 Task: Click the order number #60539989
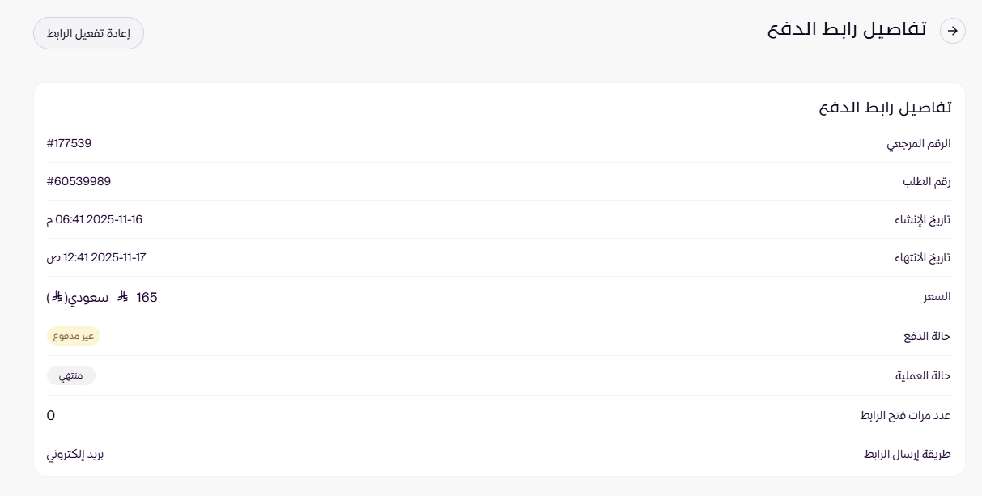79,181
